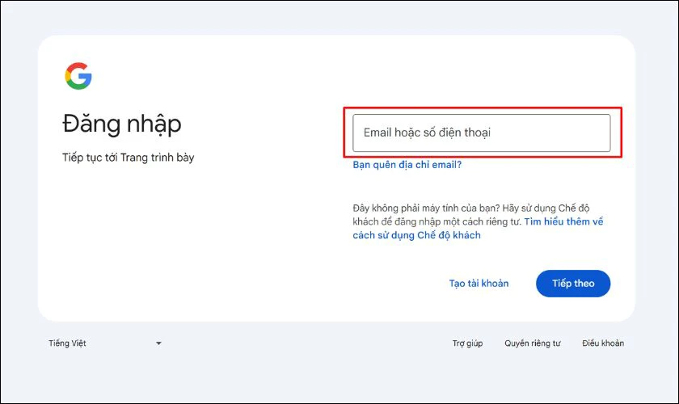
Task: Open the Điều khoản footer link
Action: 603,343
